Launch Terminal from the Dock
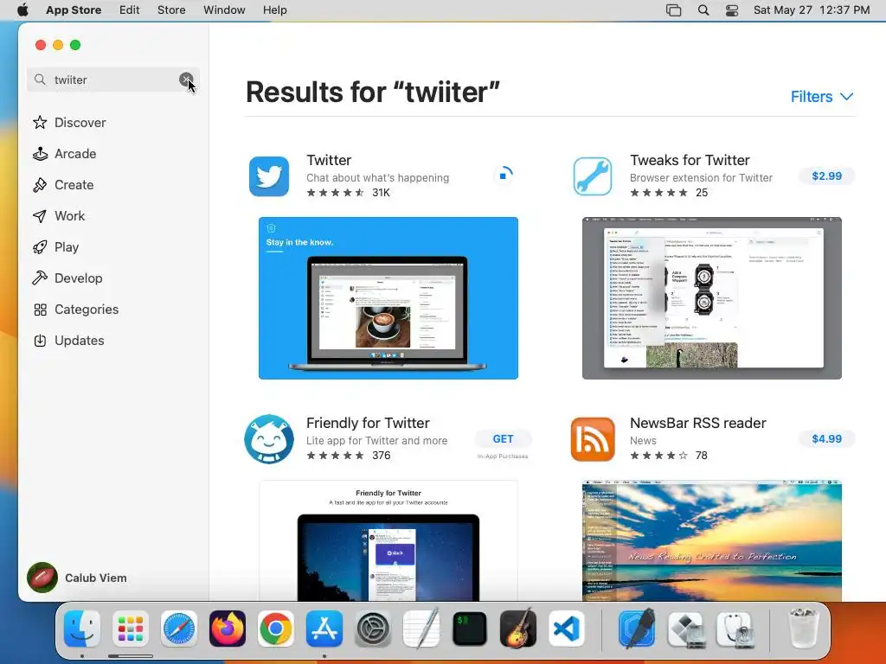The height and width of the screenshot is (664, 886). [x=470, y=629]
